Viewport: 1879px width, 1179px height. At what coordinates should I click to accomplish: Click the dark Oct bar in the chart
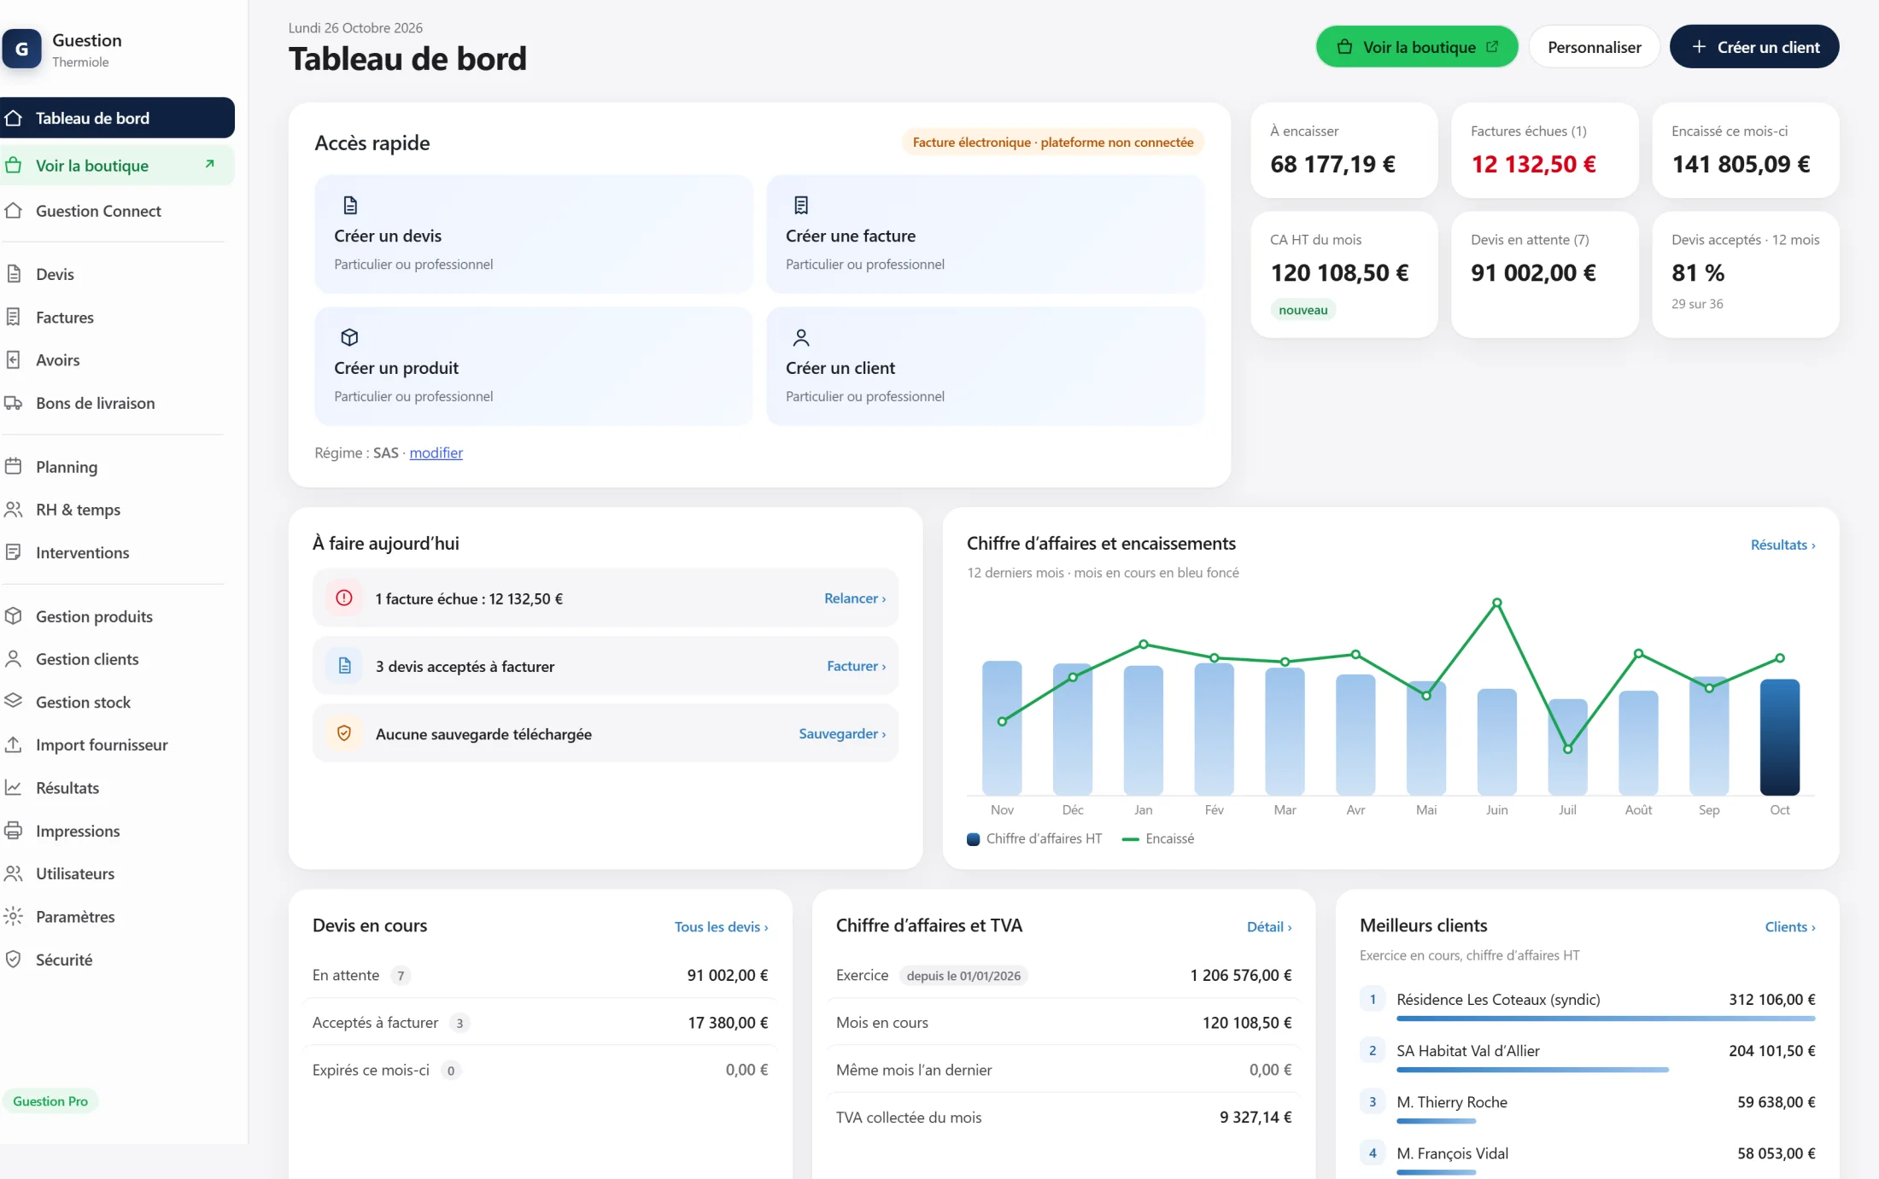pos(1780,737)
